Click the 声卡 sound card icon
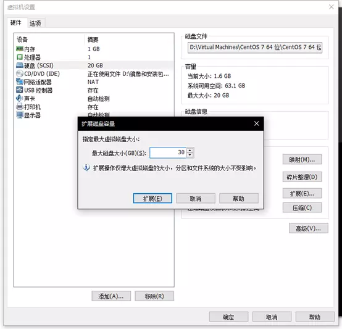 (x=20, y=98)
